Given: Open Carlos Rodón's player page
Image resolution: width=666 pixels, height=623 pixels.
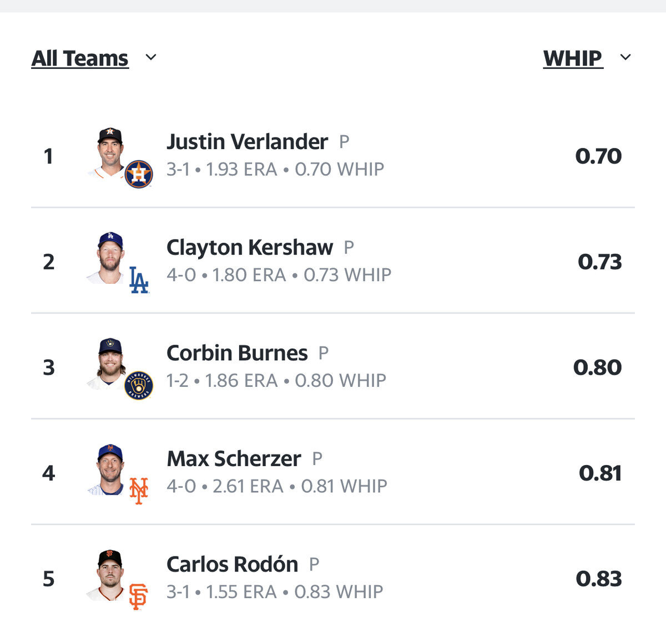Looking at the screenshot, I should (232, 564).
